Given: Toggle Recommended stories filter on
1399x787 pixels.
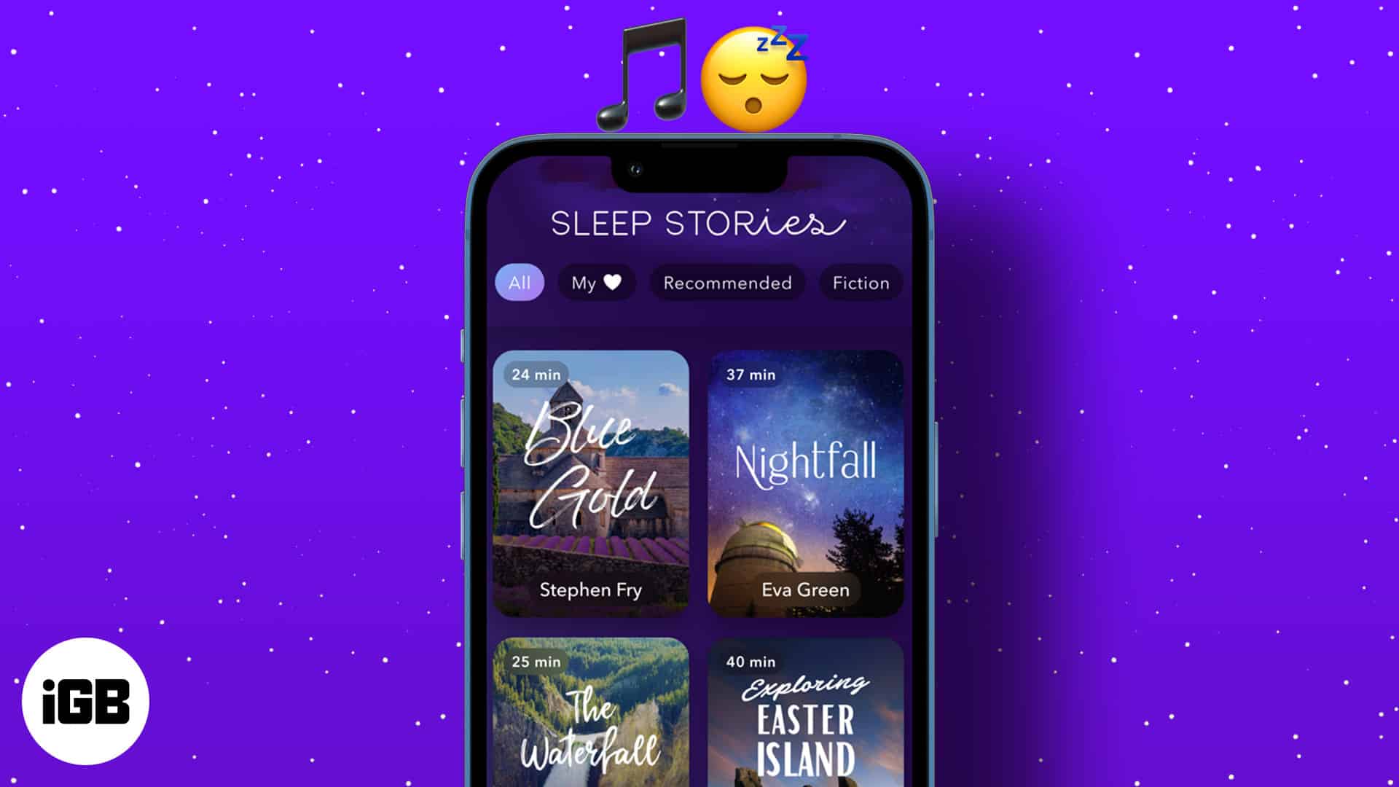Looking at the screenshot, I should coord(729,281).
